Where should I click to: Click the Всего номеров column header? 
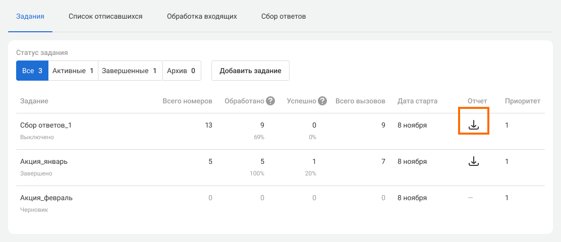pos(187,101)
